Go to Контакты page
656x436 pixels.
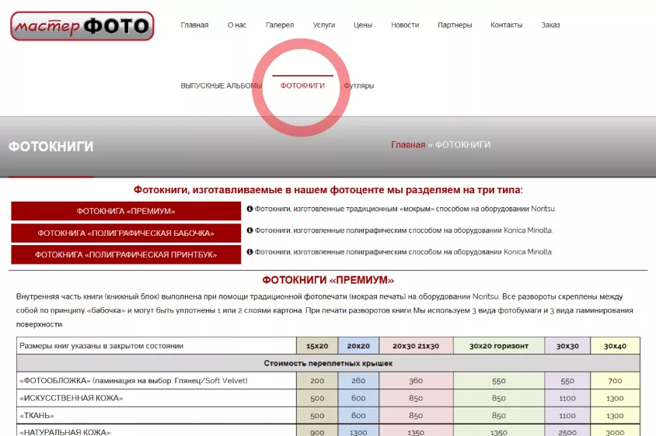pyautogui.click(x=506, y=25)
